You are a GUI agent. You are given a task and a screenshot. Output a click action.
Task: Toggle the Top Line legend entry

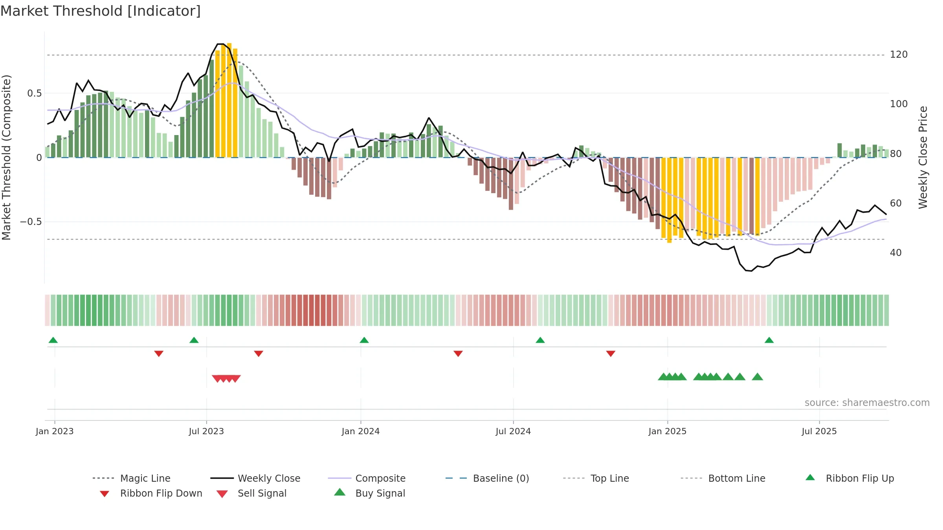tap(596, 478)
